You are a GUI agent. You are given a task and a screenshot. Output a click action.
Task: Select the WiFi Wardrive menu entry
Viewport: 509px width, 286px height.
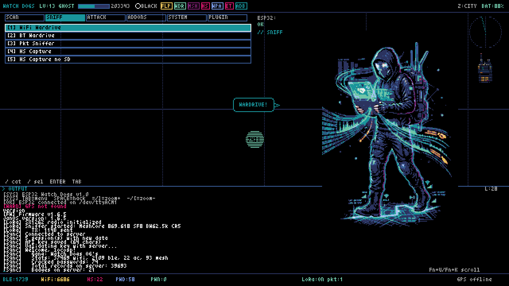click(x=128, y=27)
